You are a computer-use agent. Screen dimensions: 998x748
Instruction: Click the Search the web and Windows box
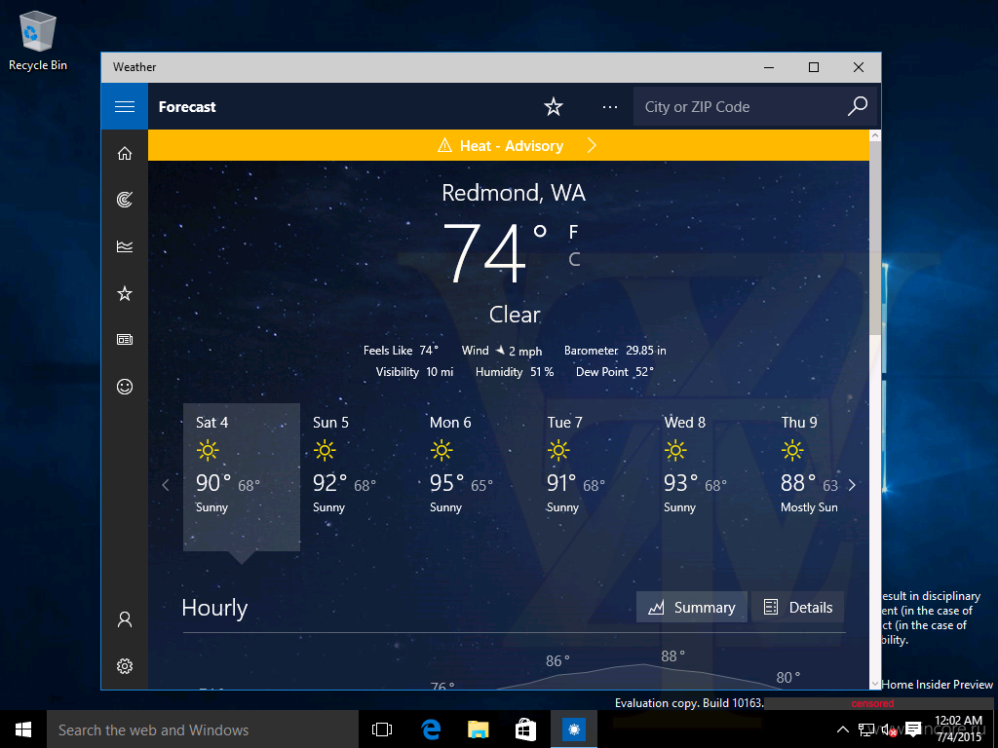tap(203, 729)
